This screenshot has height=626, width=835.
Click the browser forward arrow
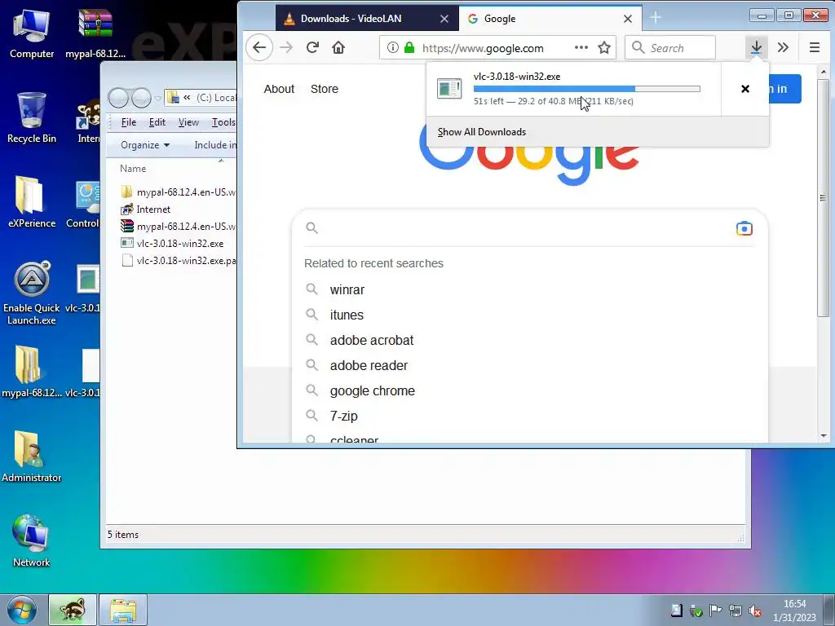pyautogui.click(x=286, y=48)
